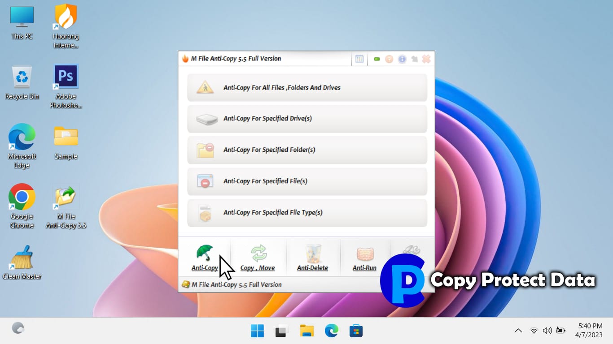Screen dimensions: 613x344
Task: Click Anti-Copy For All Files, Folders And Drives
Action: click(x=307, y=88)
